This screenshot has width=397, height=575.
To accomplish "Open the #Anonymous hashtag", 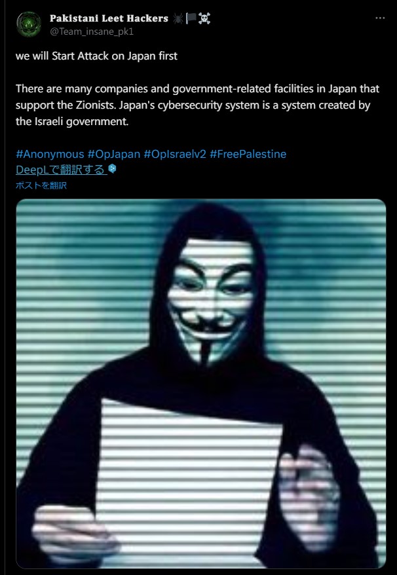I will (x=50, y=154).
